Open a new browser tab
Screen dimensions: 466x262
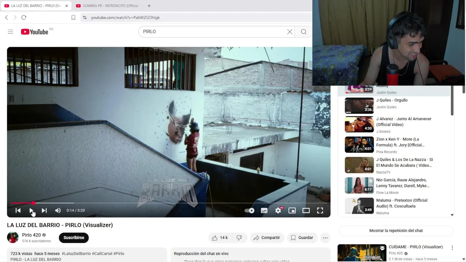pos(149,6)
